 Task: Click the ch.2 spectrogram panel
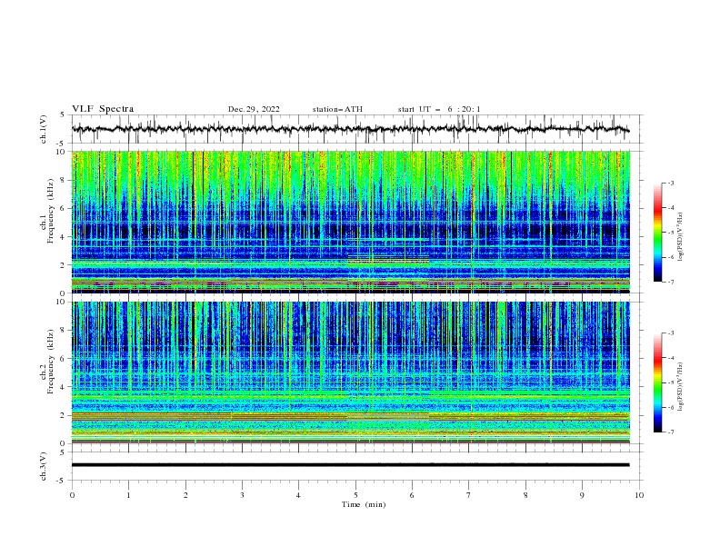tap(350, 372)
